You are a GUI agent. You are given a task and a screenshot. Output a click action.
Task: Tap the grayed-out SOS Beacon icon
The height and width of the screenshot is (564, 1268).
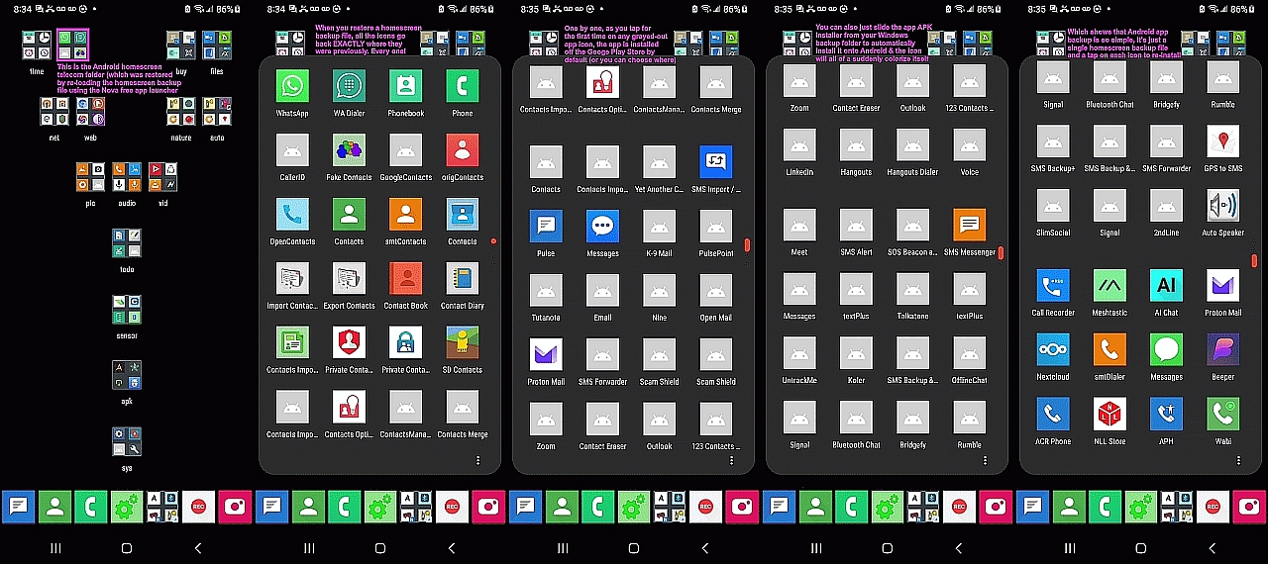pos(913,225)
